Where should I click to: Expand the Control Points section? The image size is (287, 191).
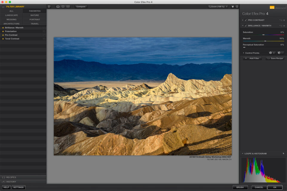(244, 53)
